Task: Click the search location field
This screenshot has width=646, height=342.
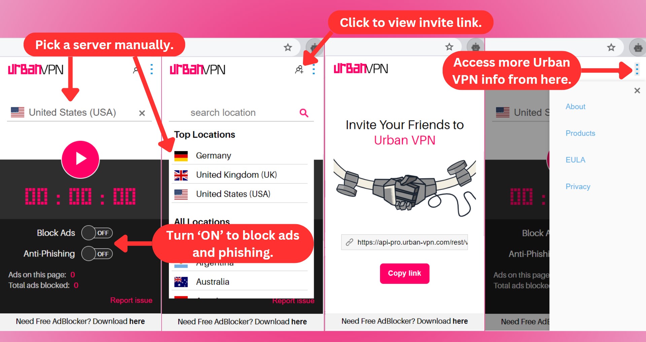Action: [241, 113]
